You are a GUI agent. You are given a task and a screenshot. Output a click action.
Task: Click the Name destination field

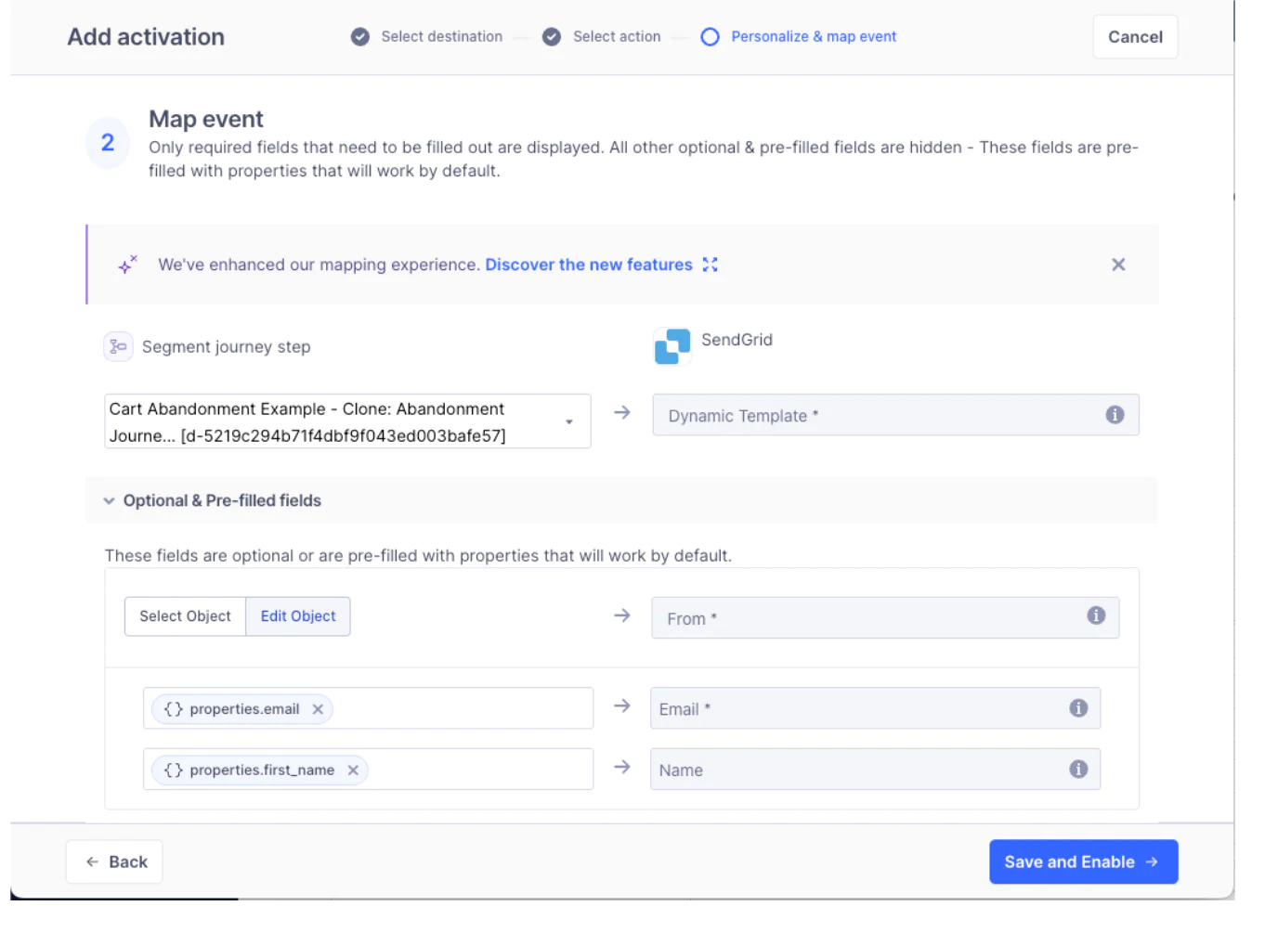click(x=875, y=770)
